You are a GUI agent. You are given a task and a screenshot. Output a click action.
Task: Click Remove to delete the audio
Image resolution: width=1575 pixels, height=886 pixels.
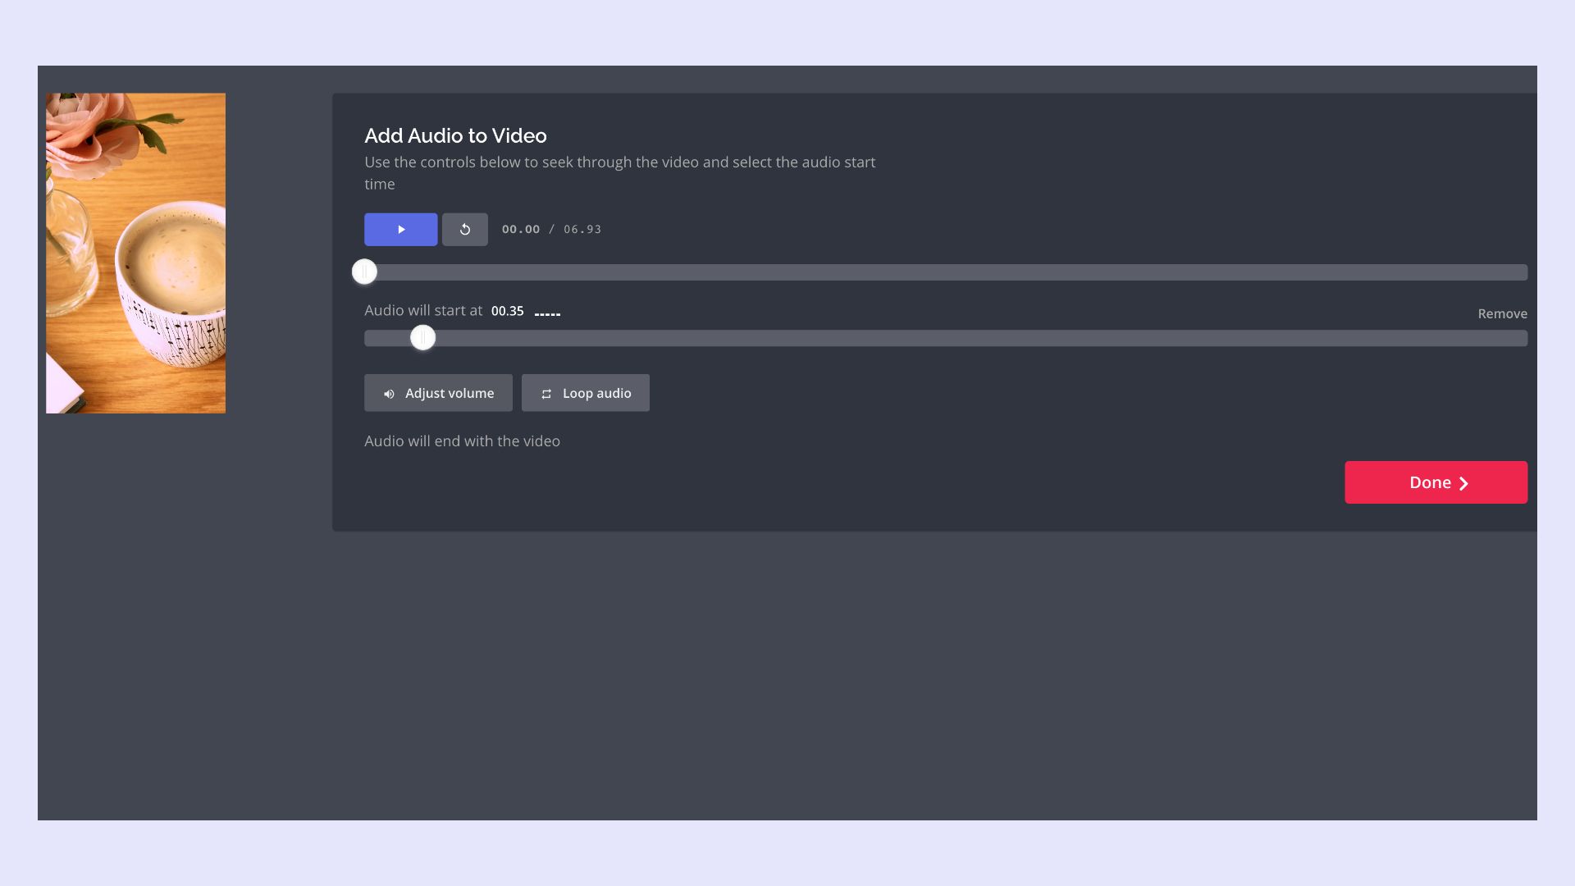coord(1502,313)
